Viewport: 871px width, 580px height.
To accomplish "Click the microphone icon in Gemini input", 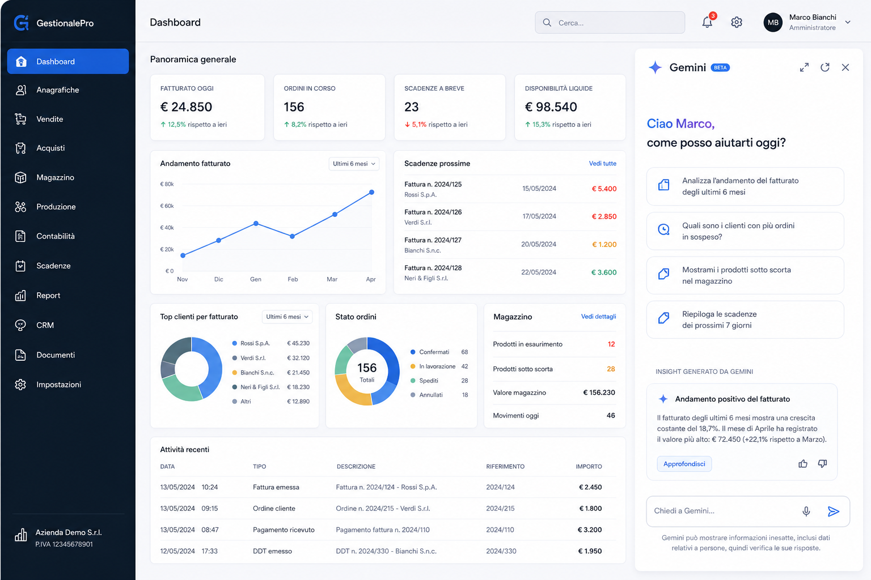I will click(806, 511).
